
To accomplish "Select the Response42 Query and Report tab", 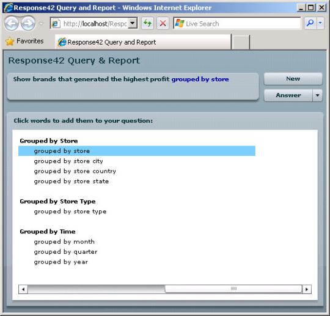I will coord(143,42).
